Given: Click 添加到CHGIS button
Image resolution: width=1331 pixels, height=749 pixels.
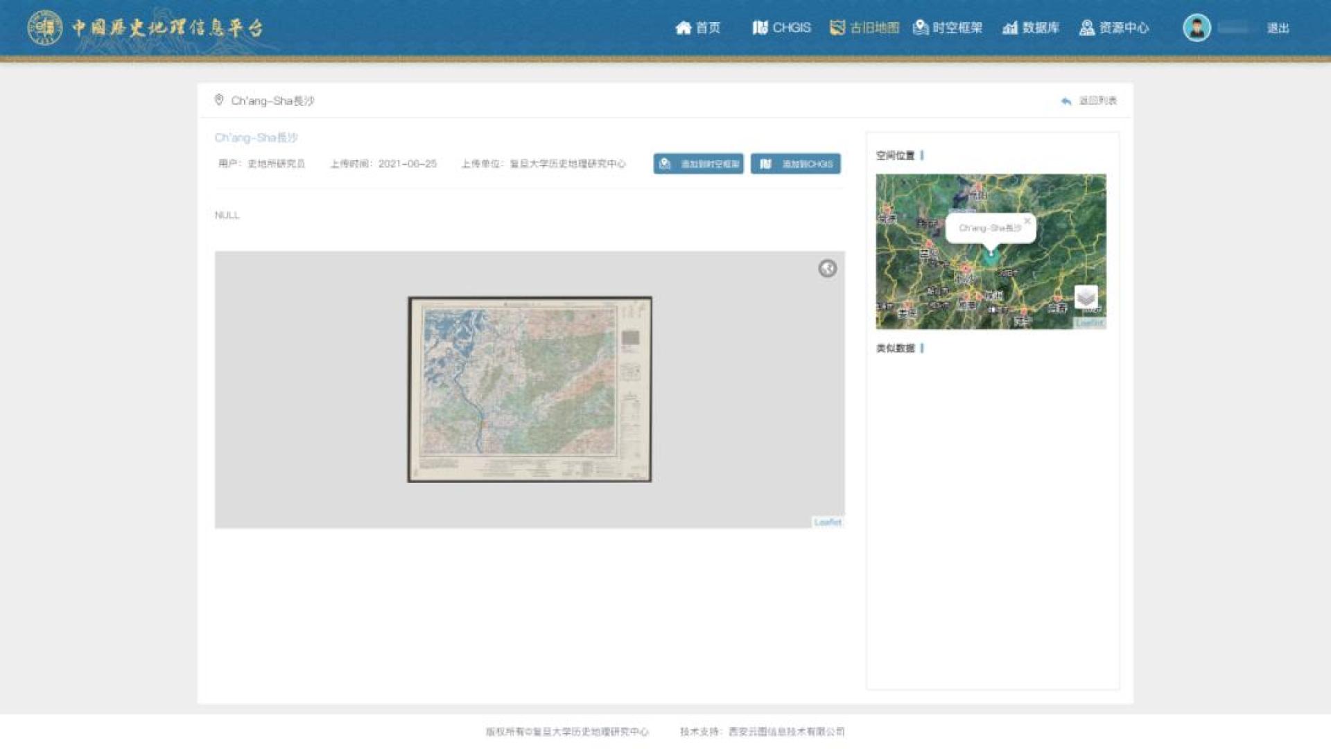Looking at the screenshot, I should point(795,164).
